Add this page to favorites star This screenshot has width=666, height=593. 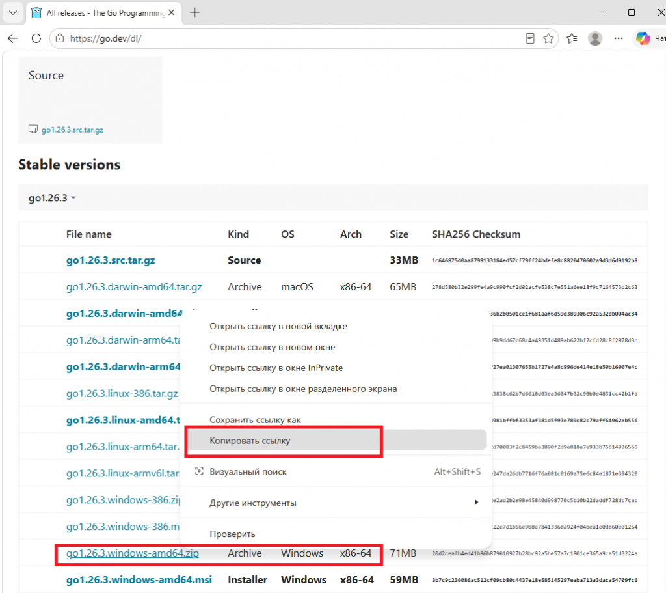pyautogui.click(x=548, y=38)
